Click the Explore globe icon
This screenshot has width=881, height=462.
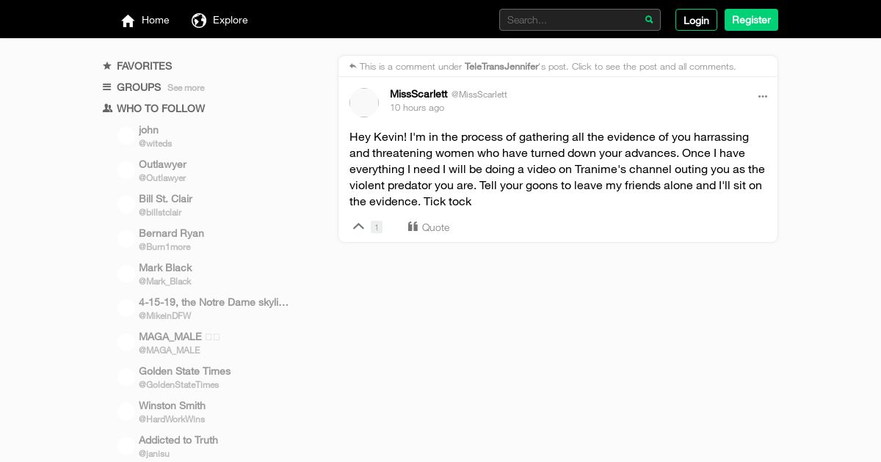199,21
